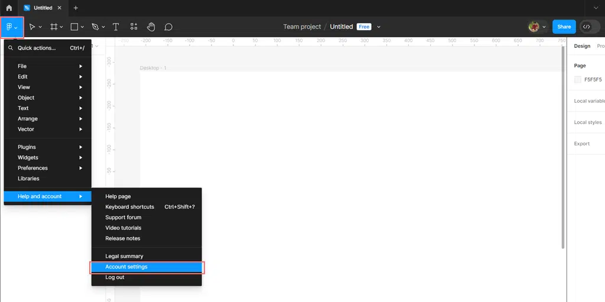Open the View submenu
The height and width of the screenshot is (302, 605).
click(48, 87)
